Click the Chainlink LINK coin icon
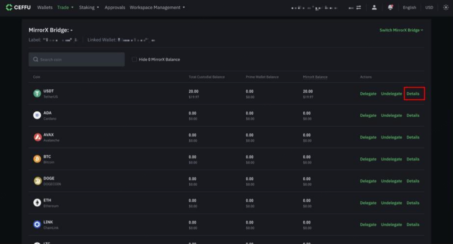453x244 pixels. 37,225
